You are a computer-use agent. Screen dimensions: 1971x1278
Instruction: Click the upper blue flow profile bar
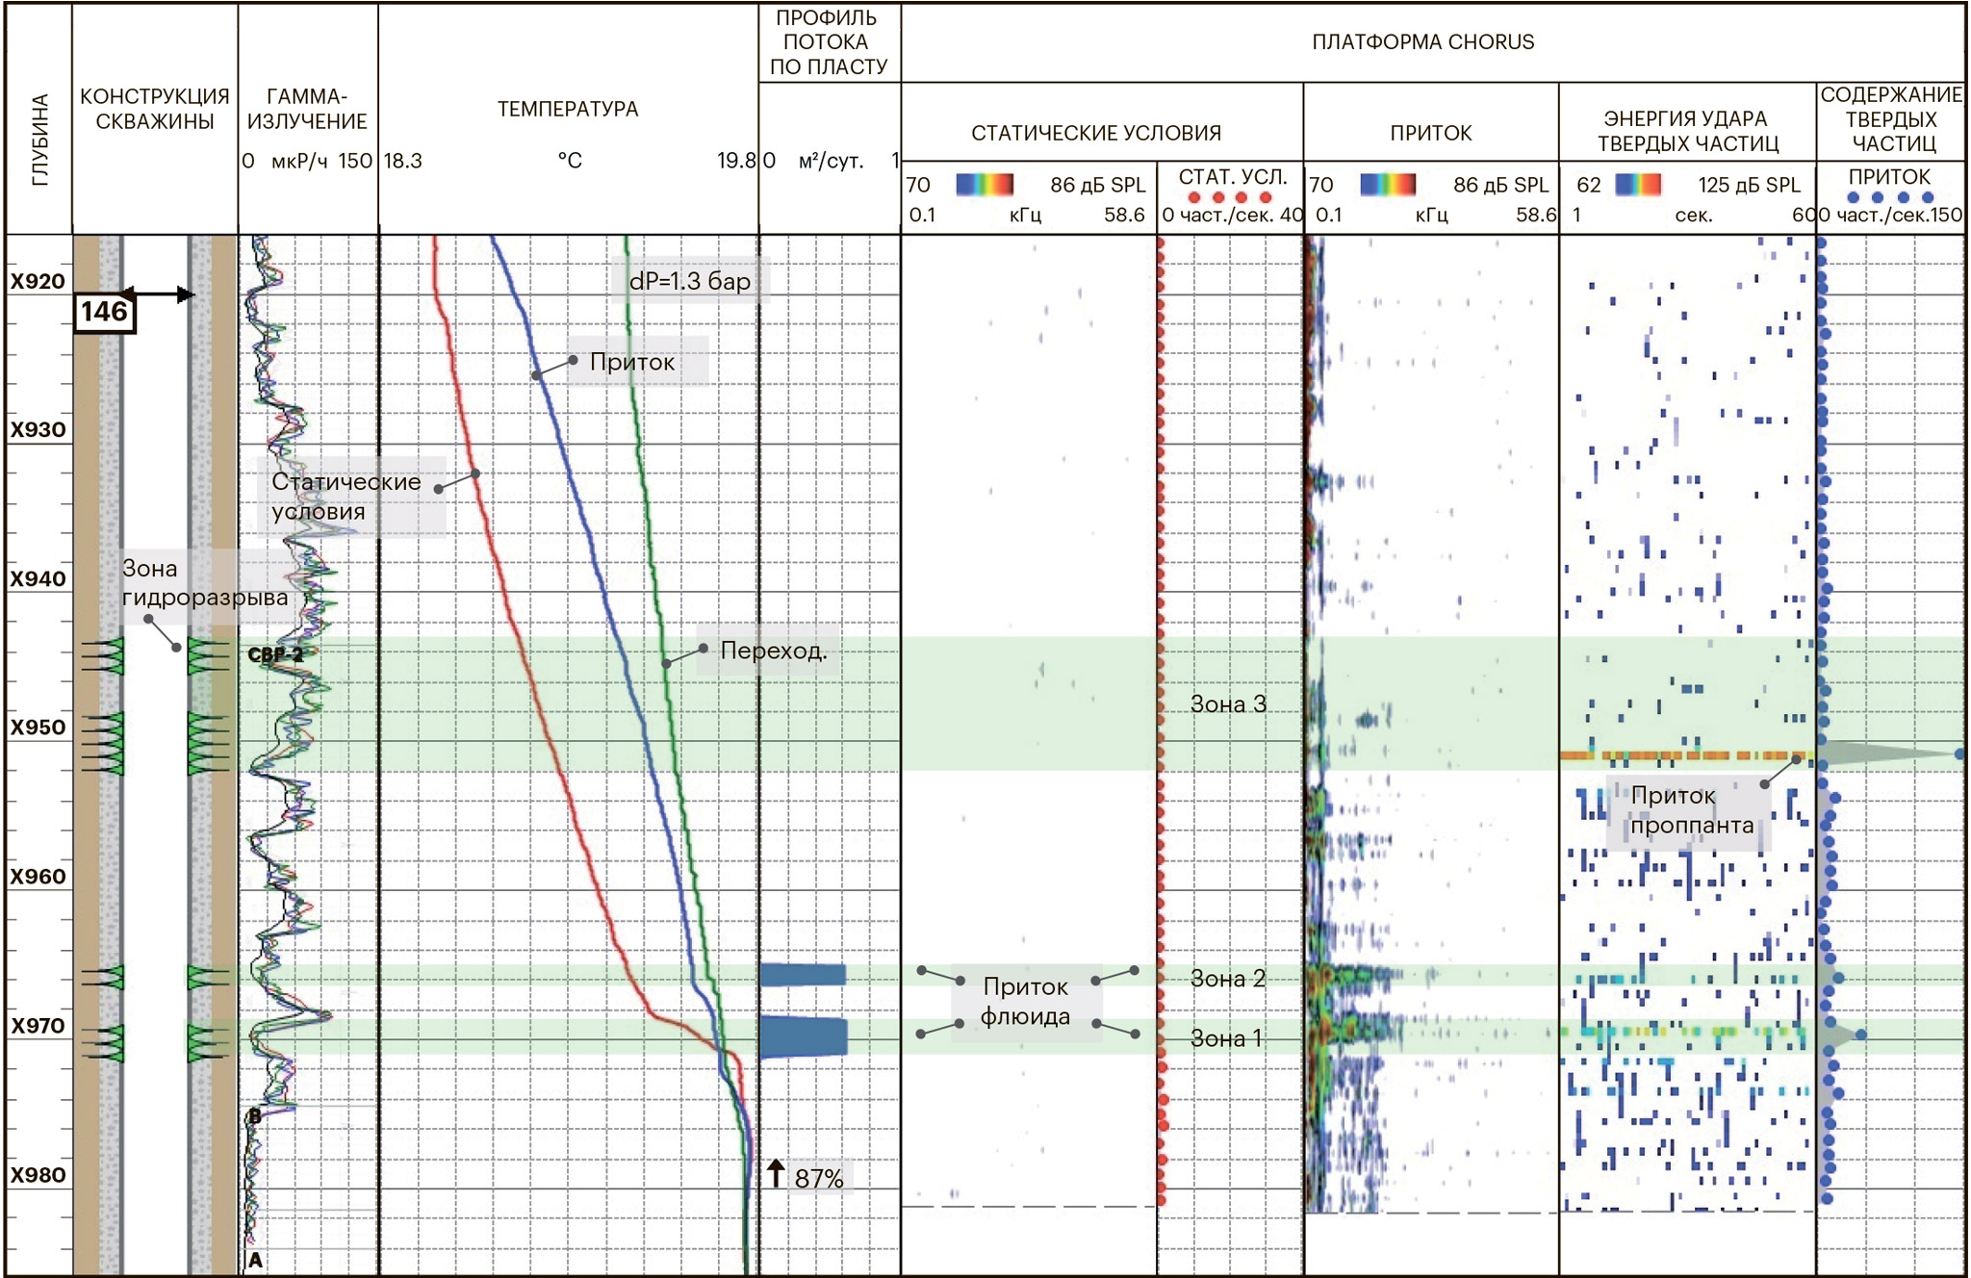click(x=803, y=975)
